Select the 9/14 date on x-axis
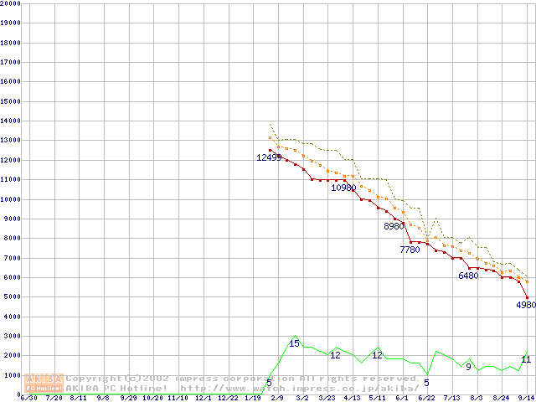Image resolution: width=536 pixels, height=402 pixels. click(526, 399)
